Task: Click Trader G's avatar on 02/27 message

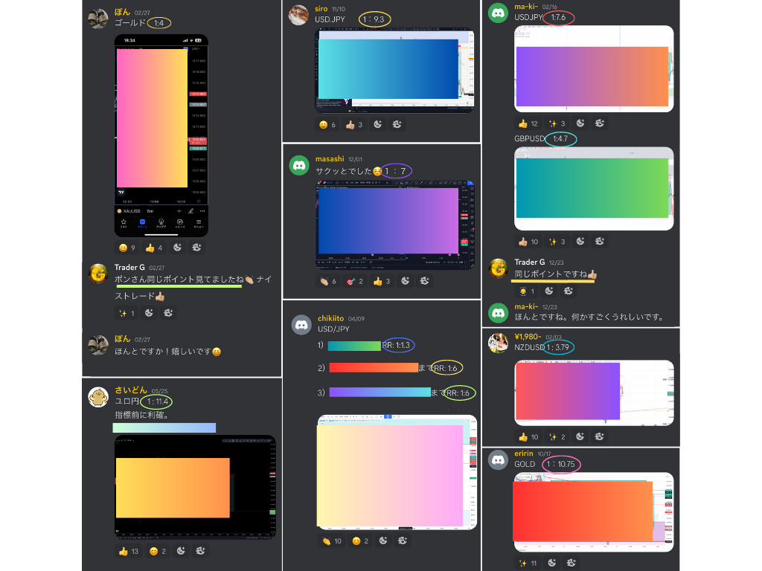Action: (x=98, y=274)
